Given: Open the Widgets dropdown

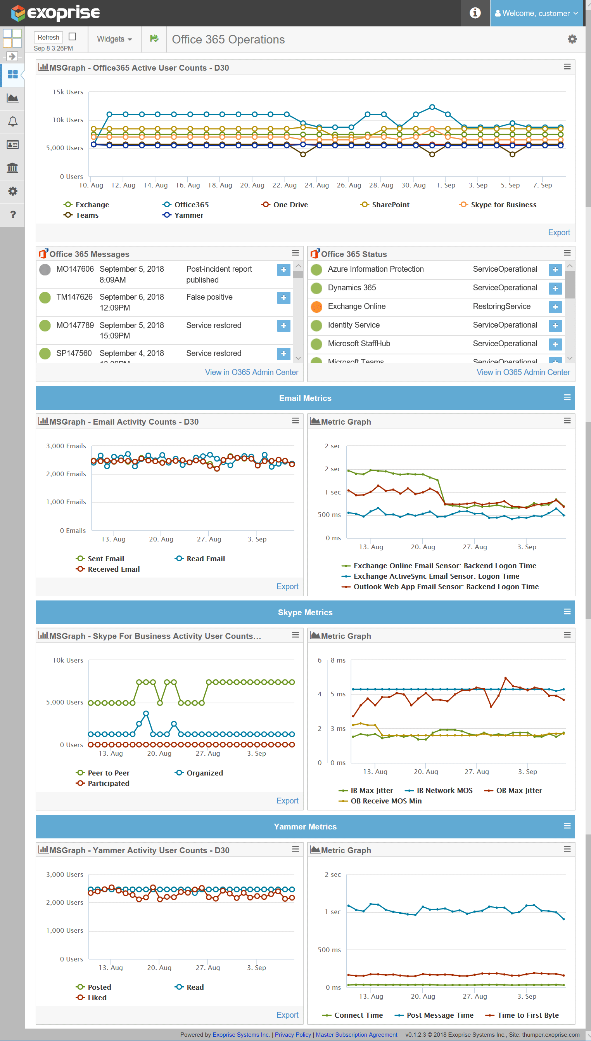Looking at the screenshot, I should coord(114,39).
